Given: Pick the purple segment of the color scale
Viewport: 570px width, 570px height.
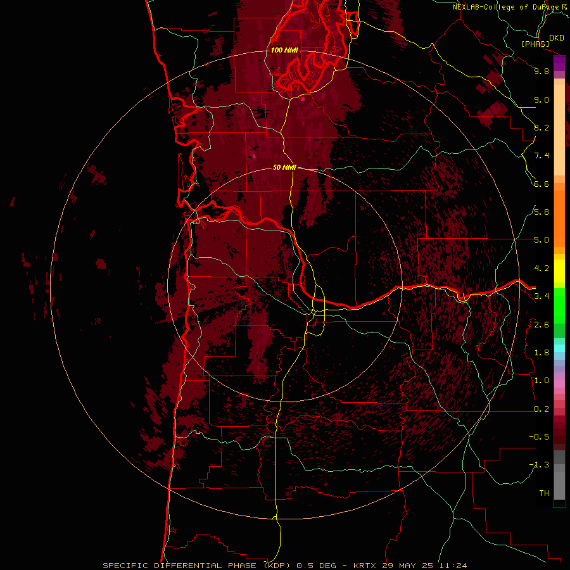Looking at the screenshot, I should 559,63.
